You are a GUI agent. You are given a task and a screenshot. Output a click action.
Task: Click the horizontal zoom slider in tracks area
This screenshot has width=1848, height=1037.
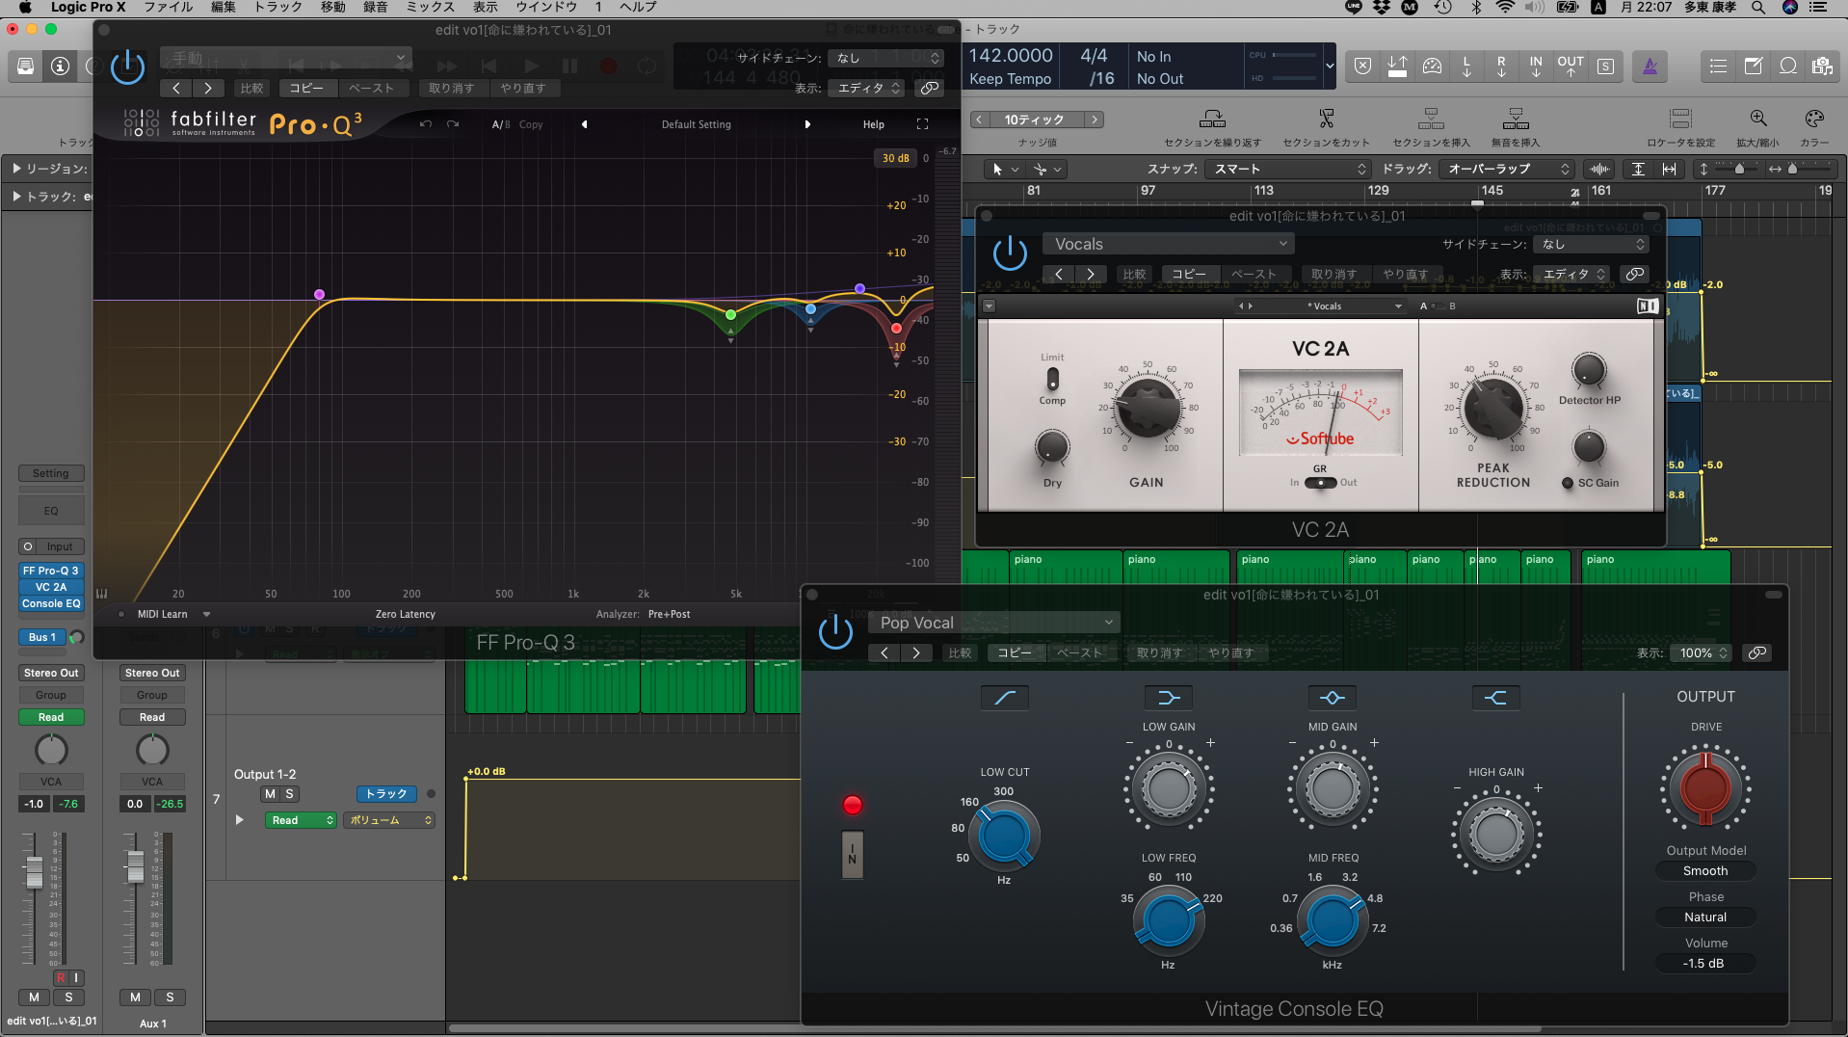tap(1793, 170)
